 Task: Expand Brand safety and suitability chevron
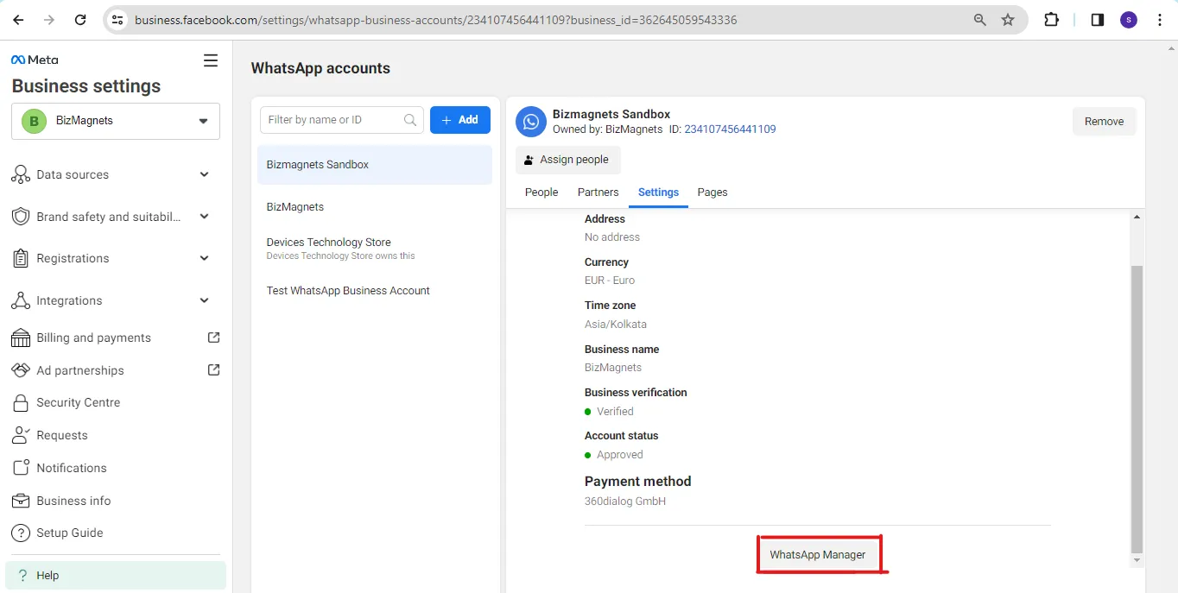[x=205, y=217]
